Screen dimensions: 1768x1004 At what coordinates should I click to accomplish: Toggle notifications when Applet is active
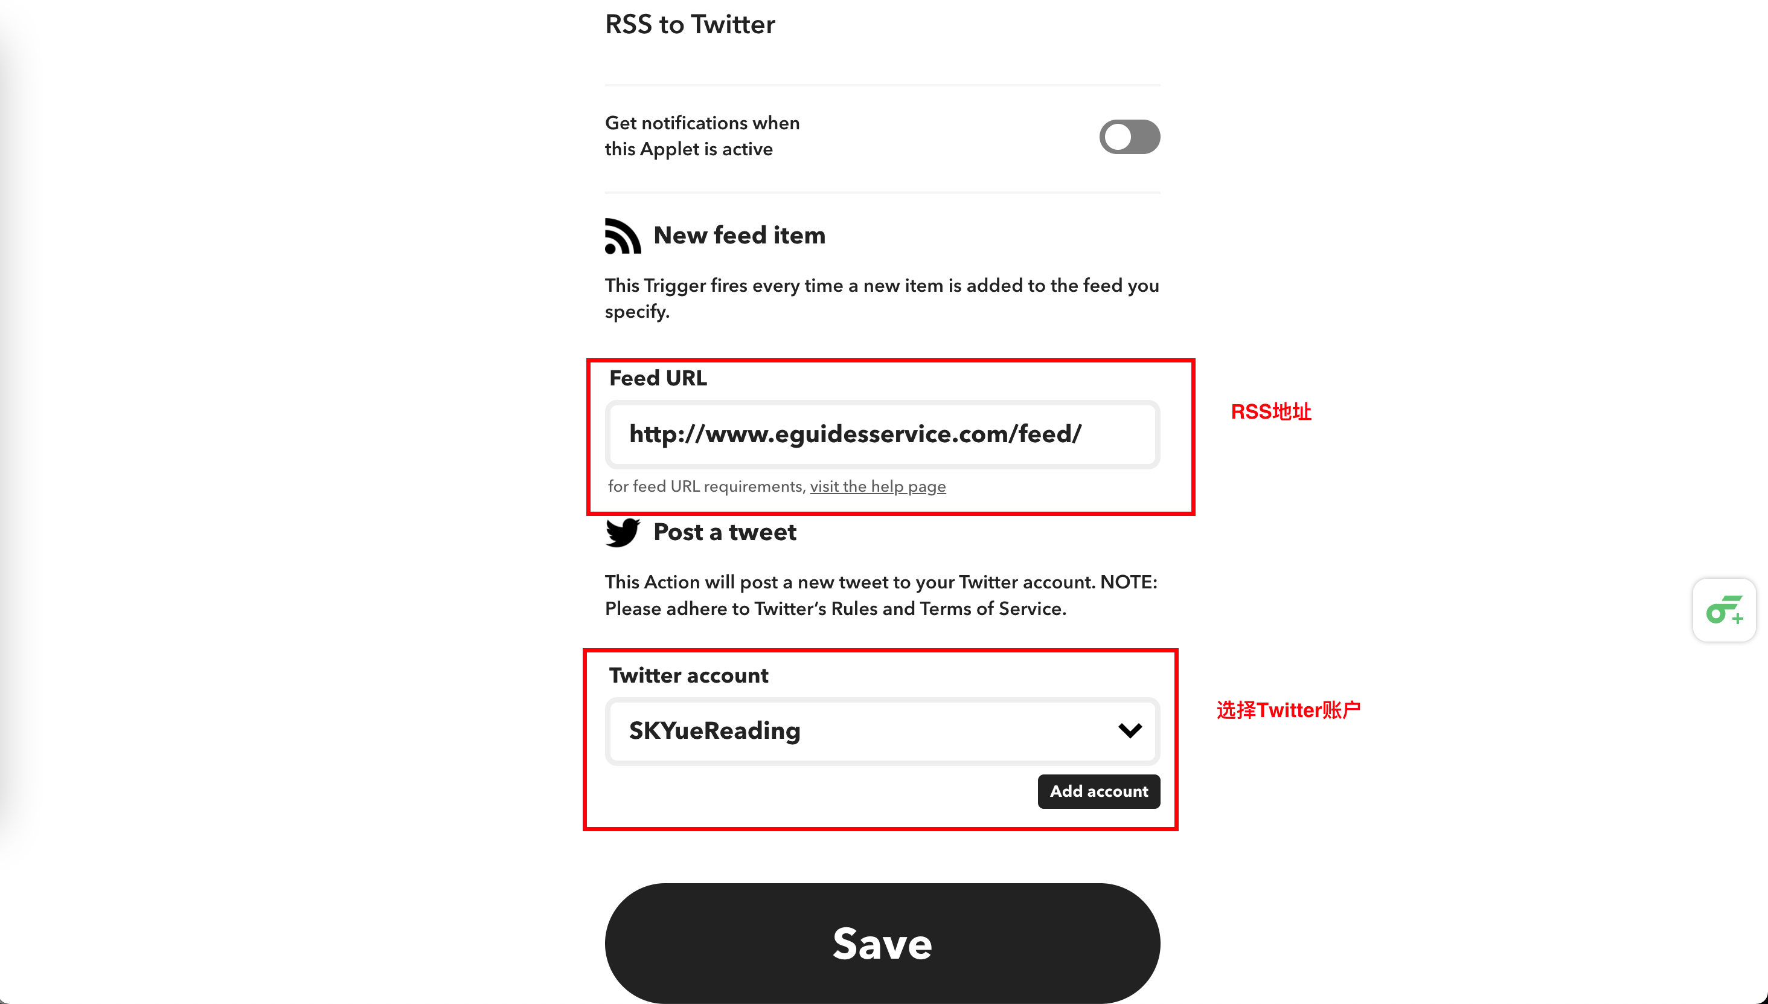[1128, 135]
